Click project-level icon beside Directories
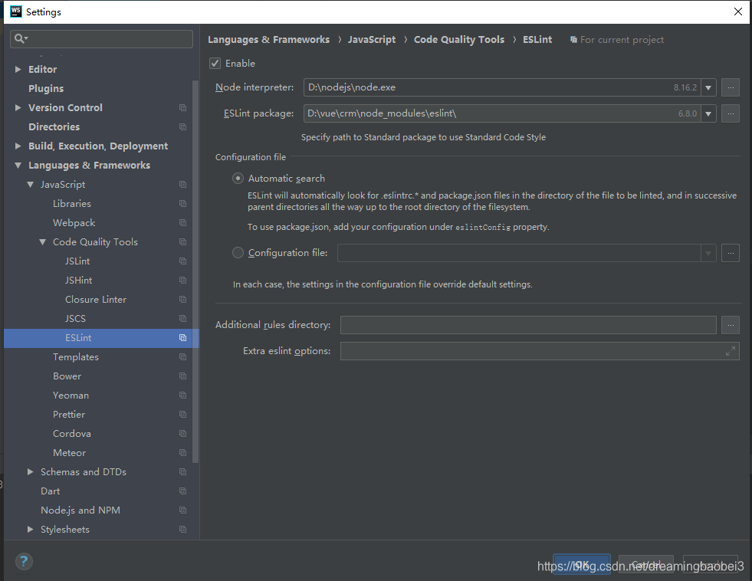 click(182, 126)
